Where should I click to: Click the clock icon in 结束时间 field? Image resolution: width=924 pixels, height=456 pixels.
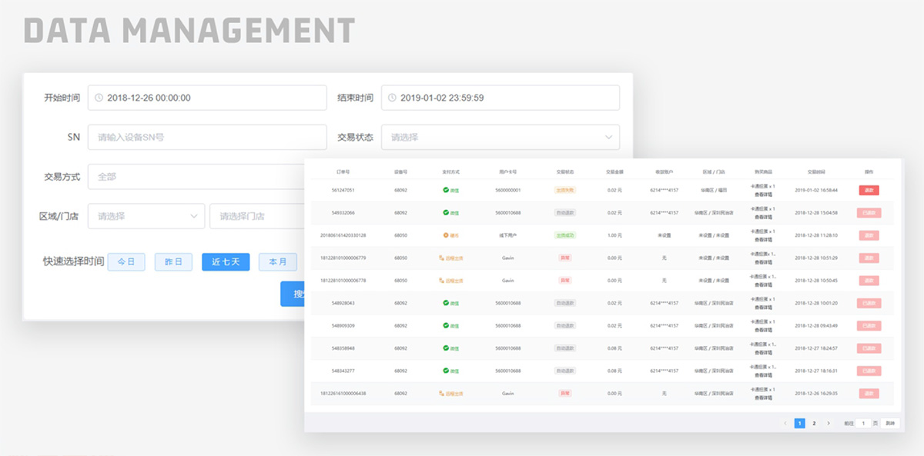tap(391, 98)
